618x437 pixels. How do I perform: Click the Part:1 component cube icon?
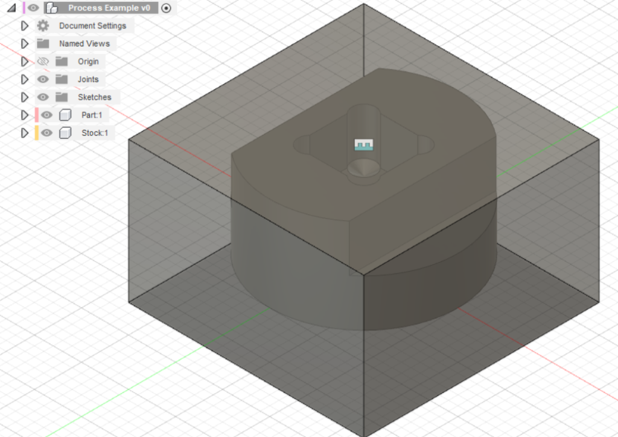[65, 115]
